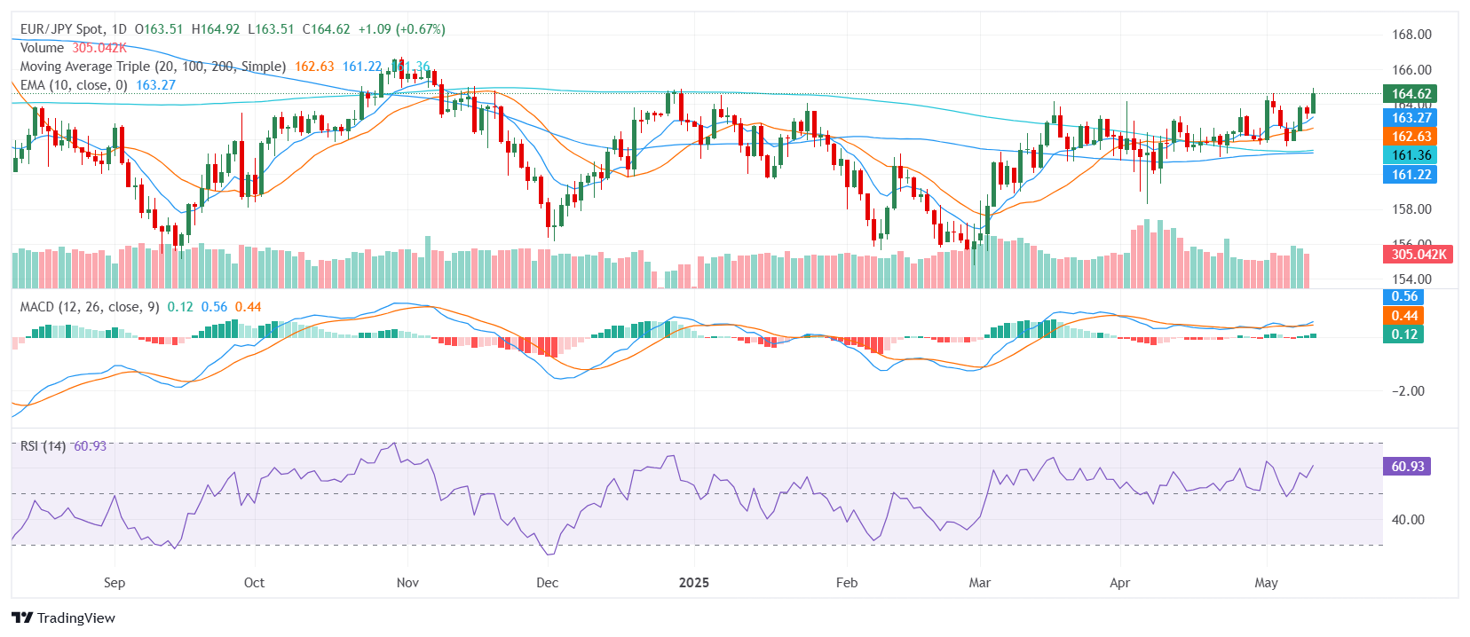This screenshot has width=1470, height=637.
Task: Open the EMA (10, close, 0) legend
Action: pos(74,85)
